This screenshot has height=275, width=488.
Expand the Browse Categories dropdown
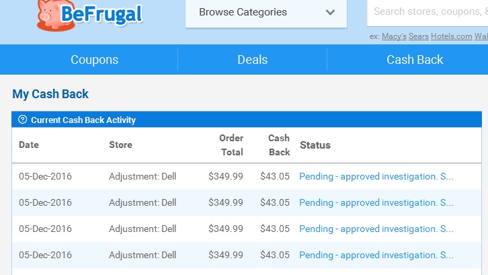(266, 12)
